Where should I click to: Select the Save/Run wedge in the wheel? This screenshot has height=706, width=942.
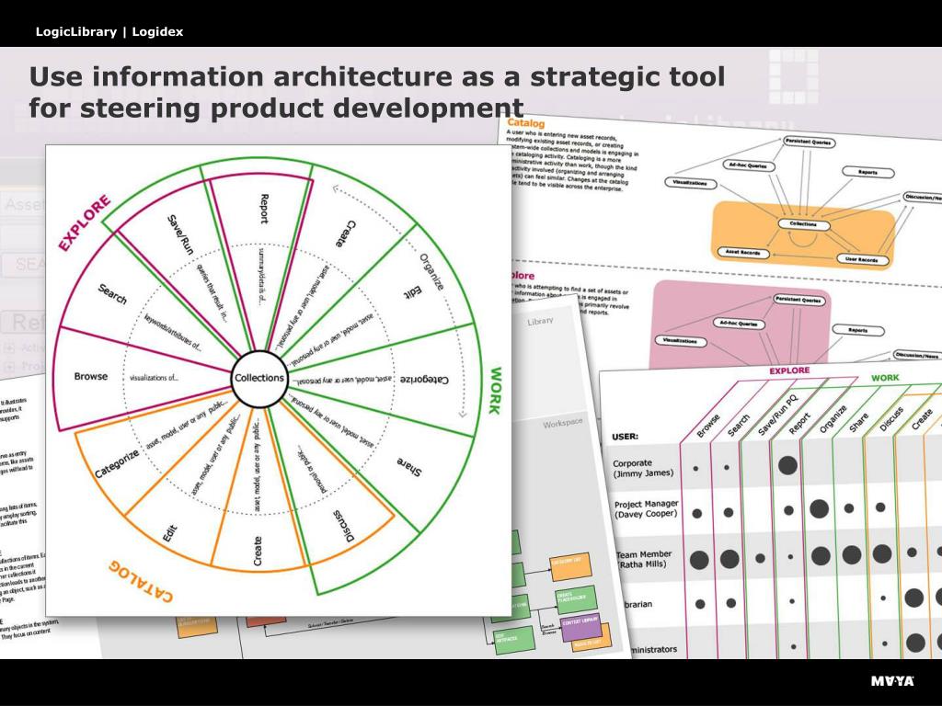point(180,234)
